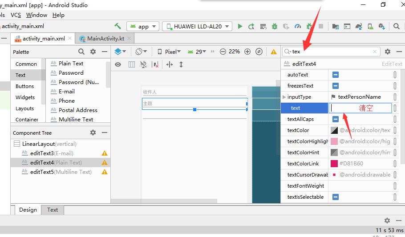Click the Make Project hammer icon

coord(118,26)
